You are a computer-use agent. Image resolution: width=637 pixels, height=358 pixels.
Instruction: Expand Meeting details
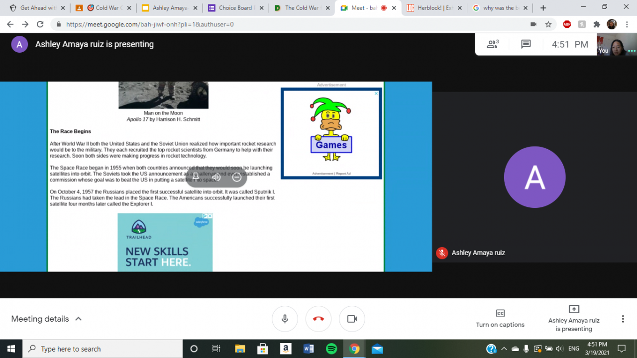tap(46, 319)
